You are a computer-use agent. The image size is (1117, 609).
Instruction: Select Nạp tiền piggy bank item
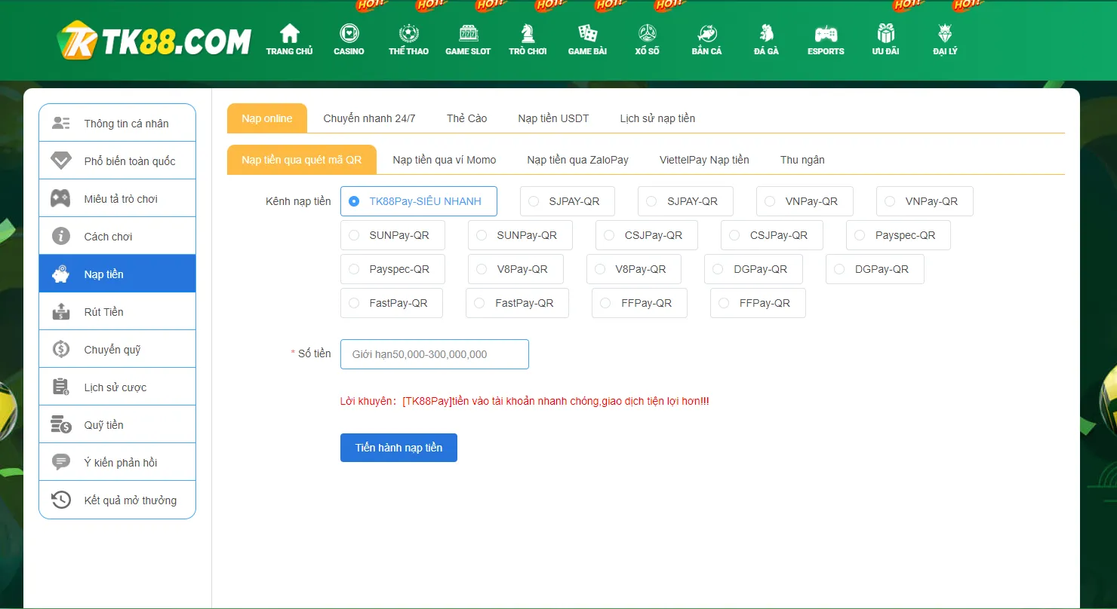117,274
